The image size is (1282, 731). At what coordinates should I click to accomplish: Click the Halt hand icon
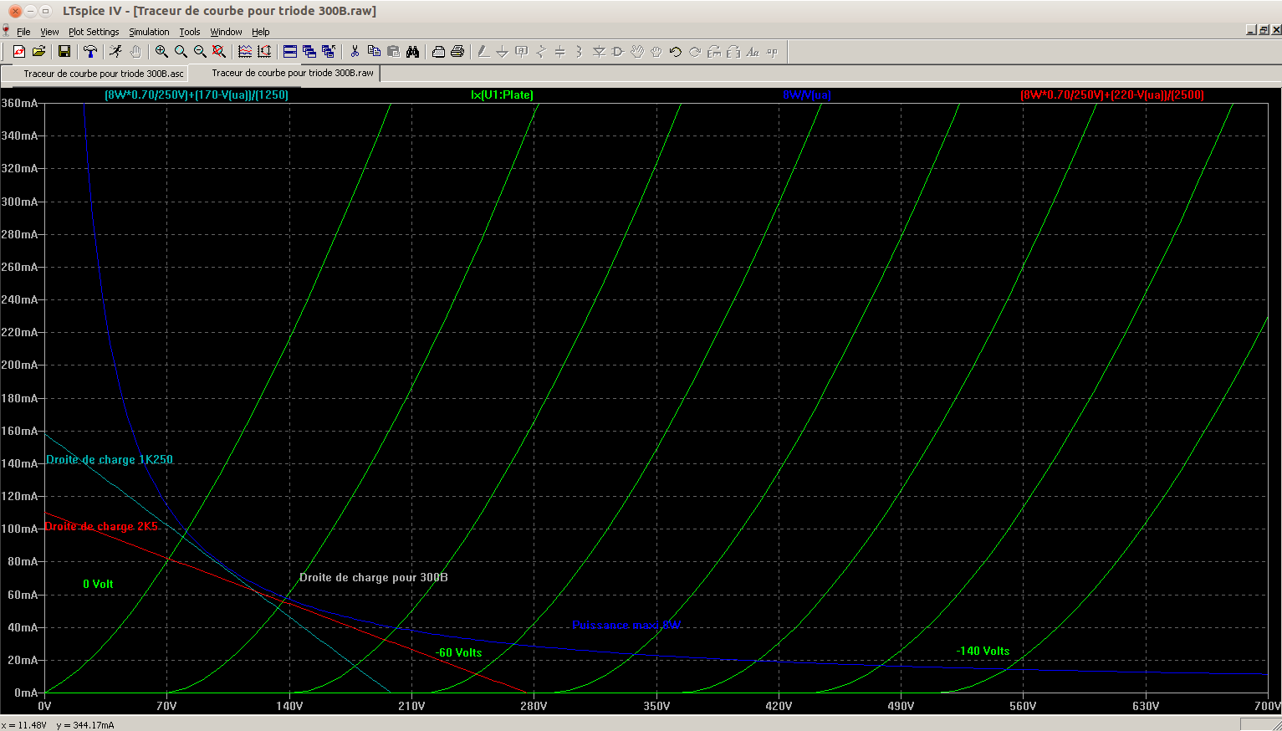tap(135, 52)
